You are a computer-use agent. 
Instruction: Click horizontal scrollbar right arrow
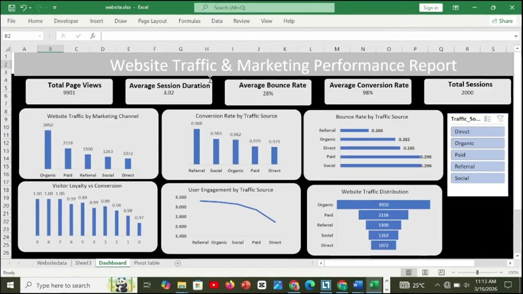tap(510, 263)
